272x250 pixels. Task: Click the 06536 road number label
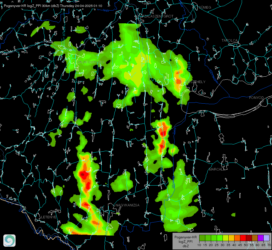76,116
